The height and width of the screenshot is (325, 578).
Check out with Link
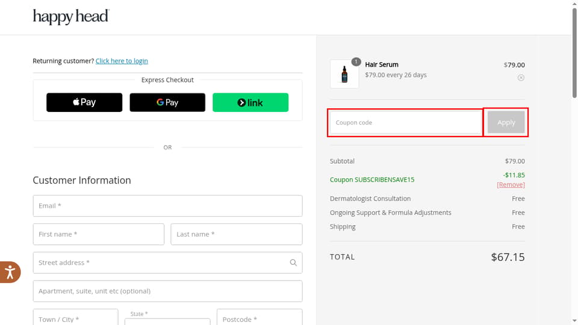tap(250, 102)
